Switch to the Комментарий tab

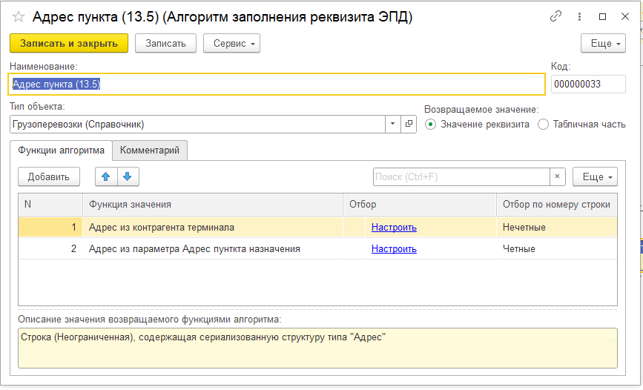pos(150,150)
